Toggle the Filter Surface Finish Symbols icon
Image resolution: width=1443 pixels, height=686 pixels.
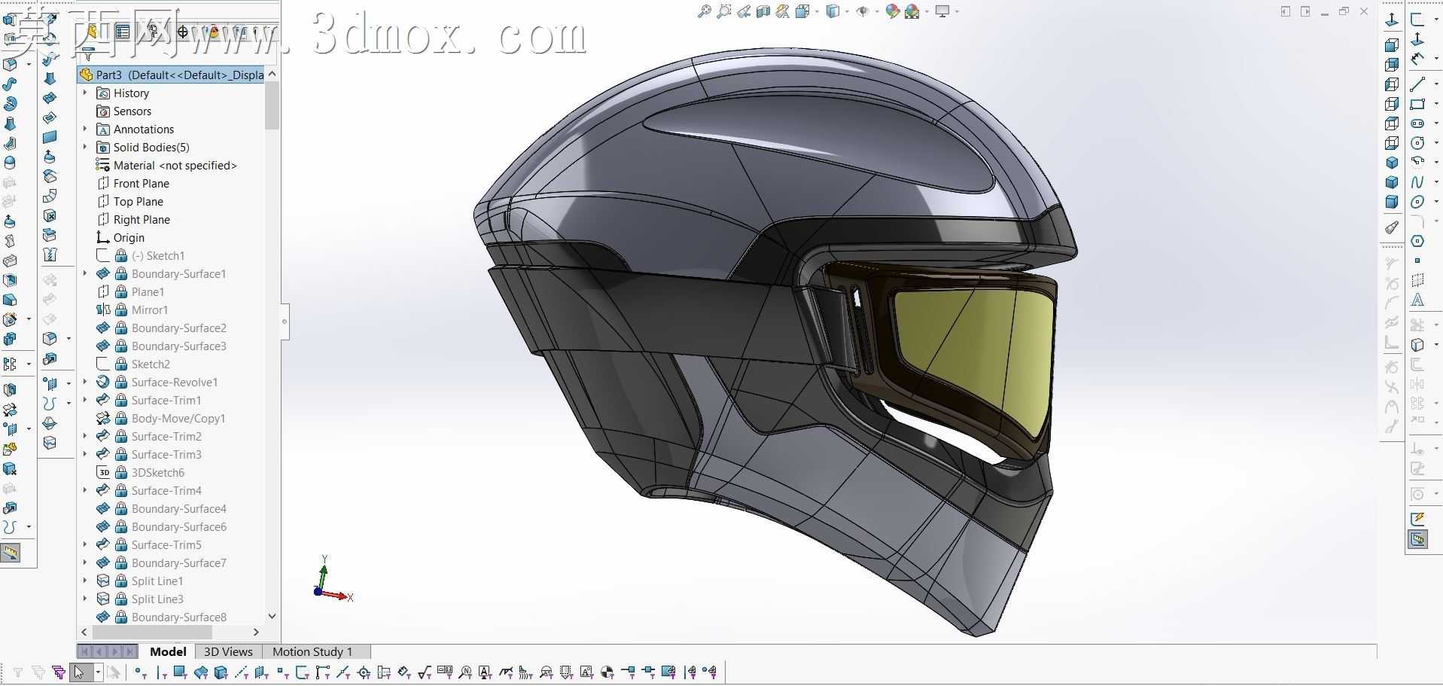pos(425,672)
